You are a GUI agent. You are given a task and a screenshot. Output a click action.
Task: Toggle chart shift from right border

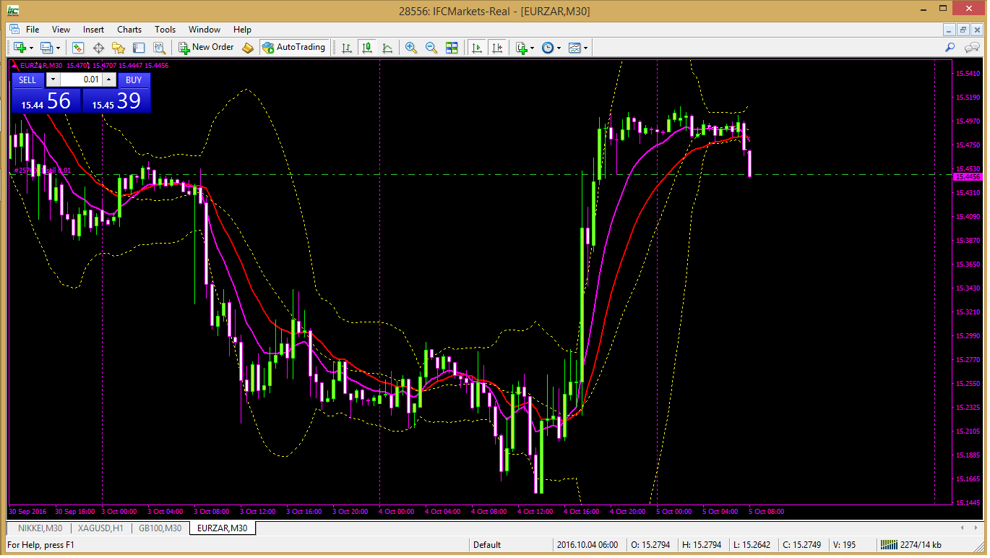(496, 48)
